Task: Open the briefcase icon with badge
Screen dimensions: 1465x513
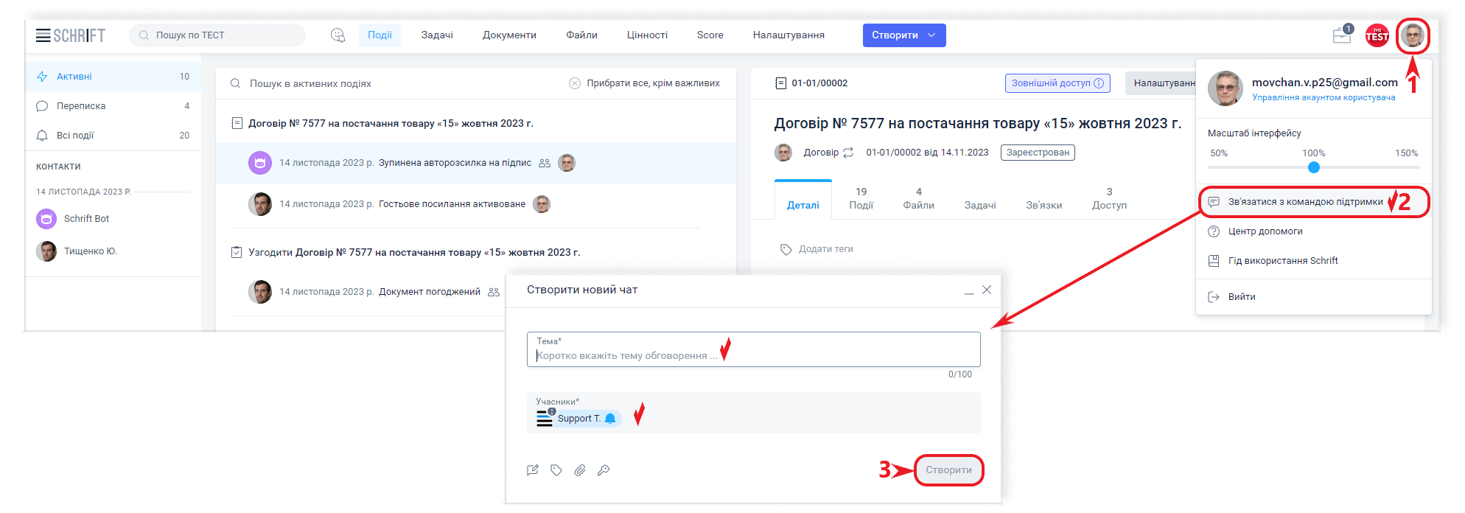Action: click(1341, 35)
